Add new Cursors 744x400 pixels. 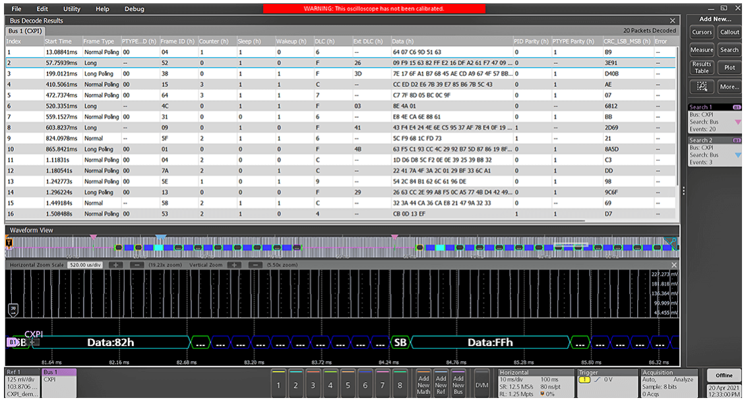click(702, 32)
